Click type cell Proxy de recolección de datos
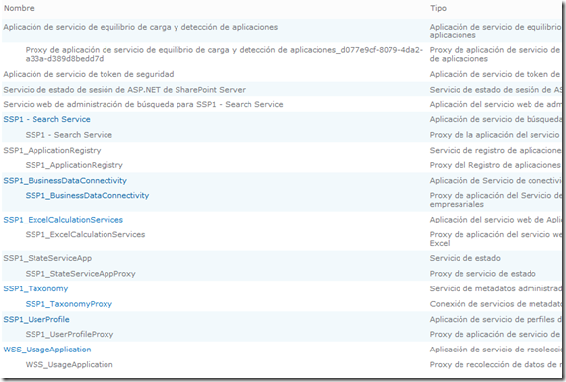566x382 pixels. point(495,364)
